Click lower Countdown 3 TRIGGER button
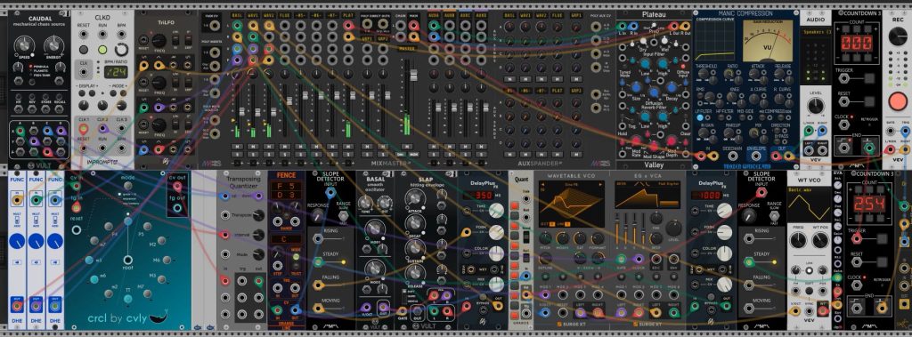Viewport: 912px width, 337px height. (883, 238)
